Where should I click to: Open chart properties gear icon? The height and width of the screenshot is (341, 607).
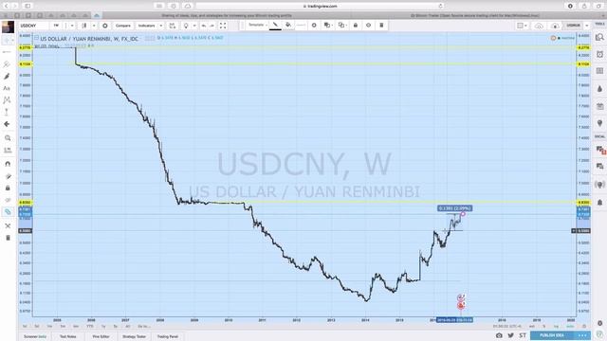[x=105, y=26]
